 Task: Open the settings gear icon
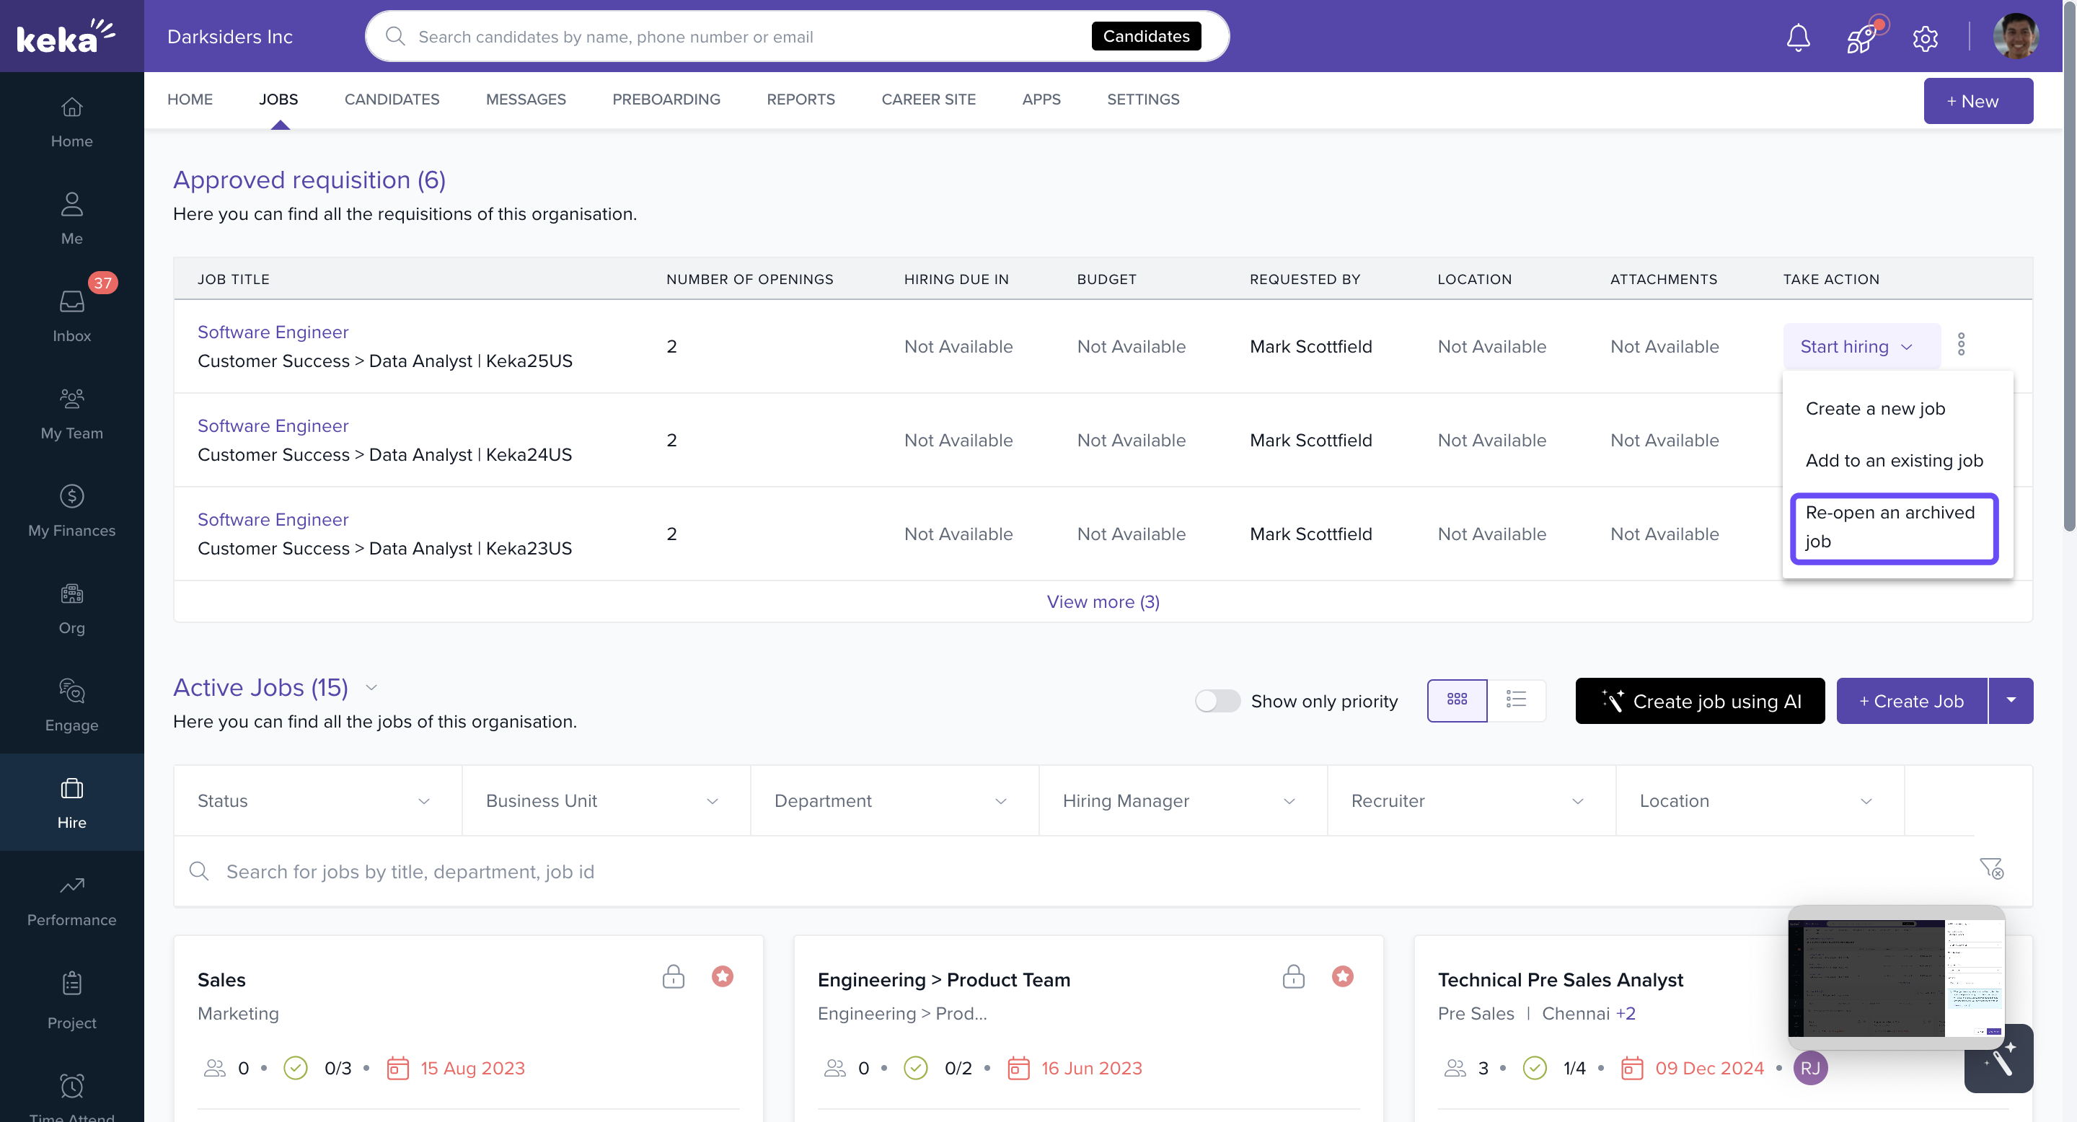coord(1925,37)
